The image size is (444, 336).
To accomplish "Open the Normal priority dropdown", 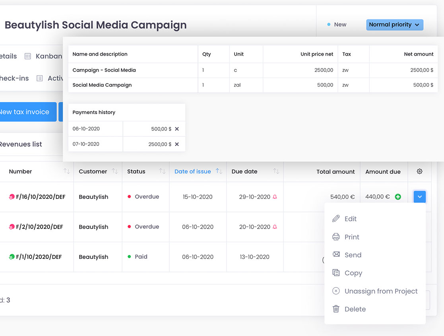I will tap(394, 25).
